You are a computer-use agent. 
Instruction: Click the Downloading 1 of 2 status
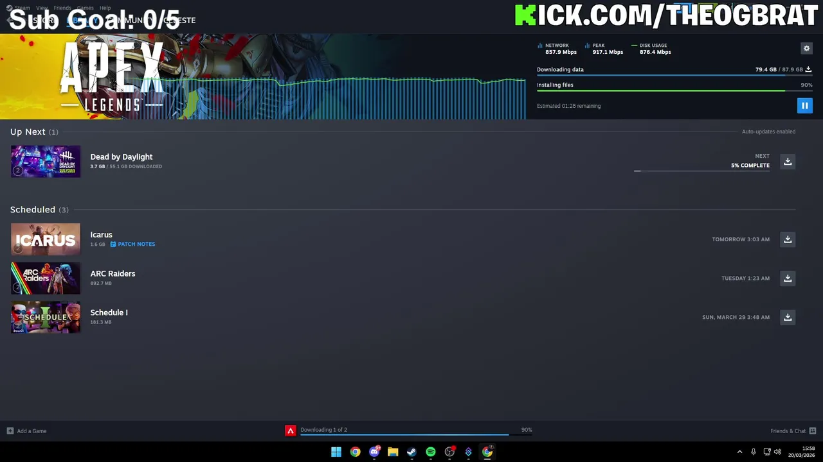[323, 430]
